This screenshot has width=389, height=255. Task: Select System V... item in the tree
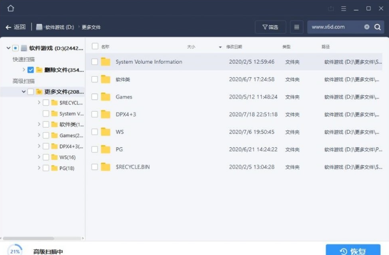point(71,114)
